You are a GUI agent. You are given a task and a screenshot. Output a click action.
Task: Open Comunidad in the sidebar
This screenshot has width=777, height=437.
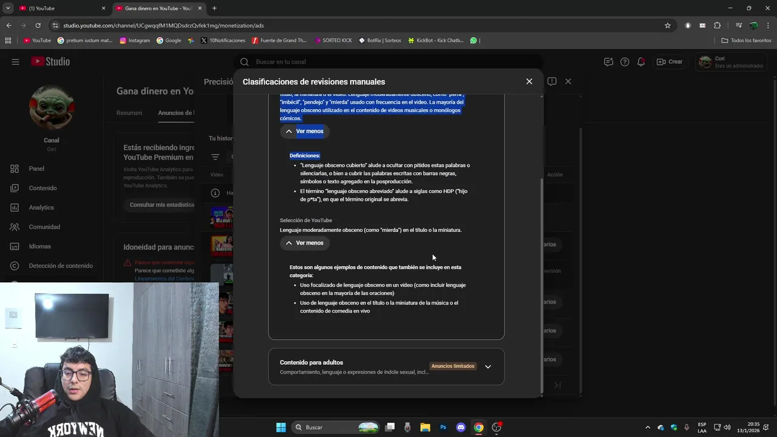[44, 227]
